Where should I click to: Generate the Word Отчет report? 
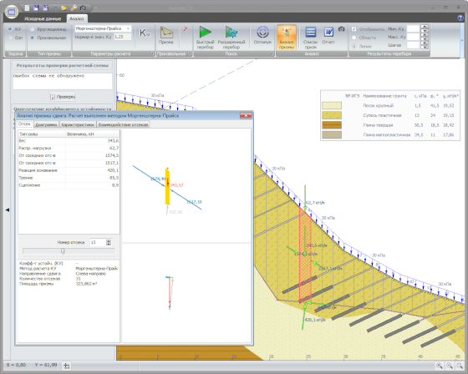click(328, 36)
